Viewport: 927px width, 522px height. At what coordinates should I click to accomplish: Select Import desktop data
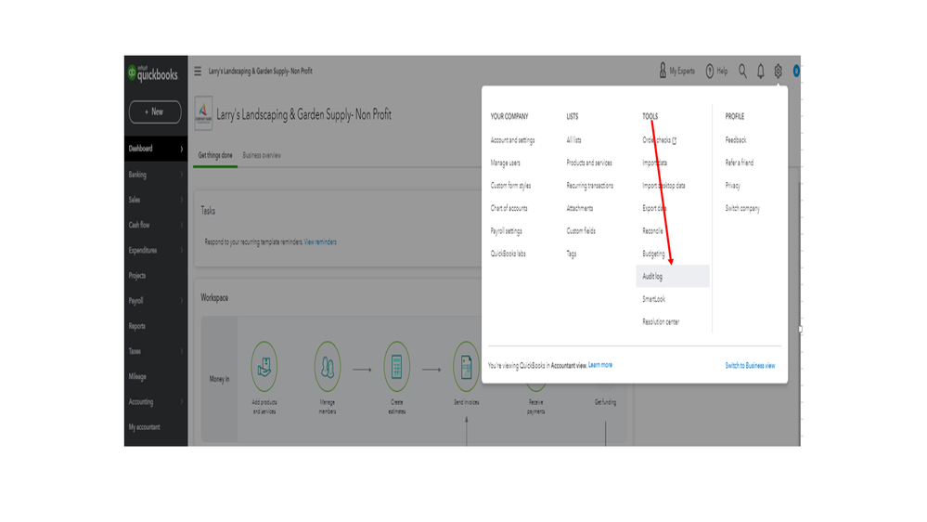(663, 185)
